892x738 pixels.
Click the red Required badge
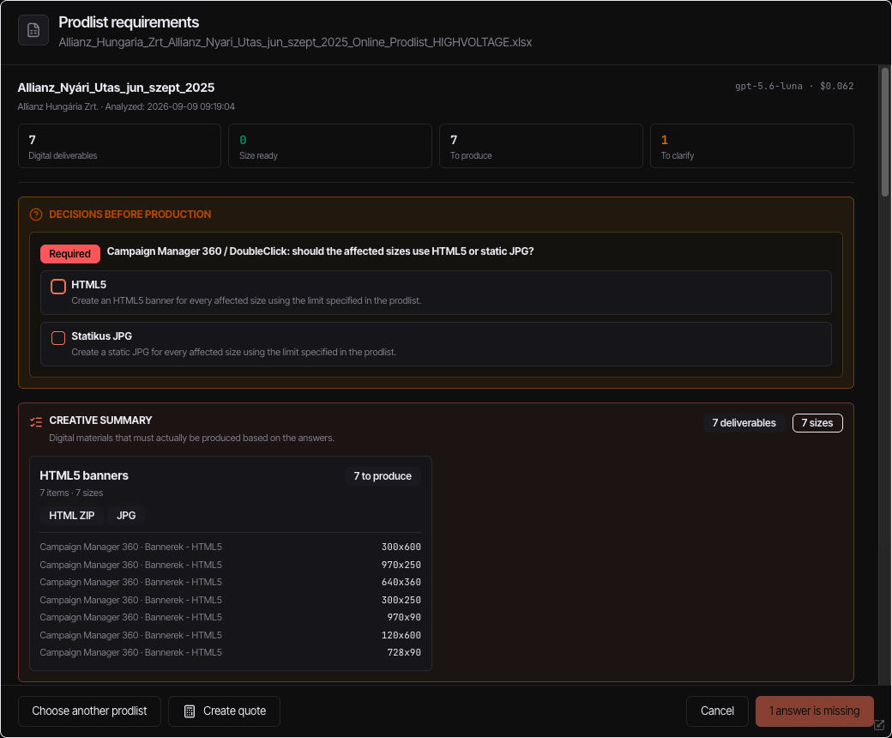point(70,254)
